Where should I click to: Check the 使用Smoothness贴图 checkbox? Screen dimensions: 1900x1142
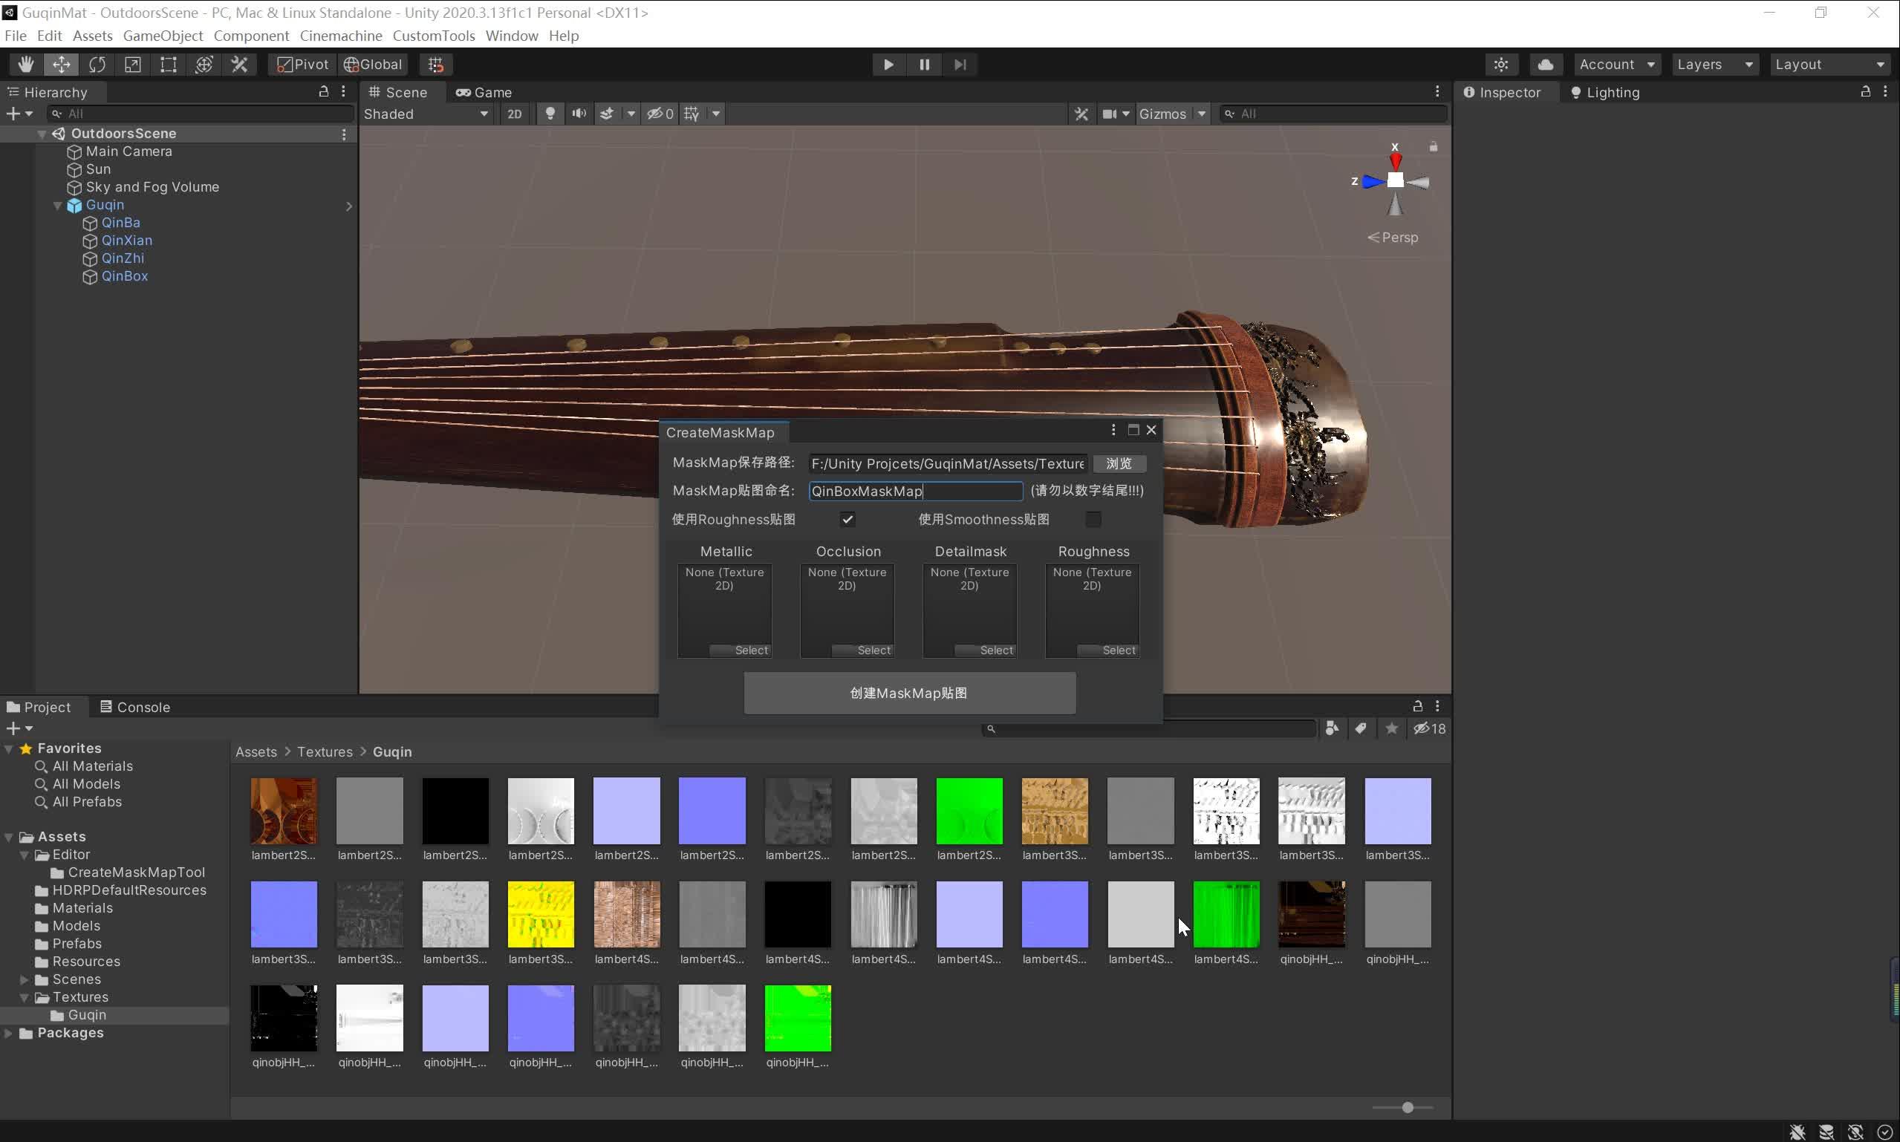pos(1093,520)
